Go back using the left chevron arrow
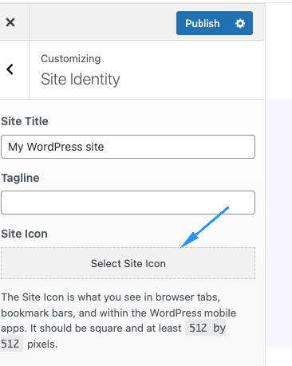This screenshot has height=366, width=292. [x=10, y=69]
